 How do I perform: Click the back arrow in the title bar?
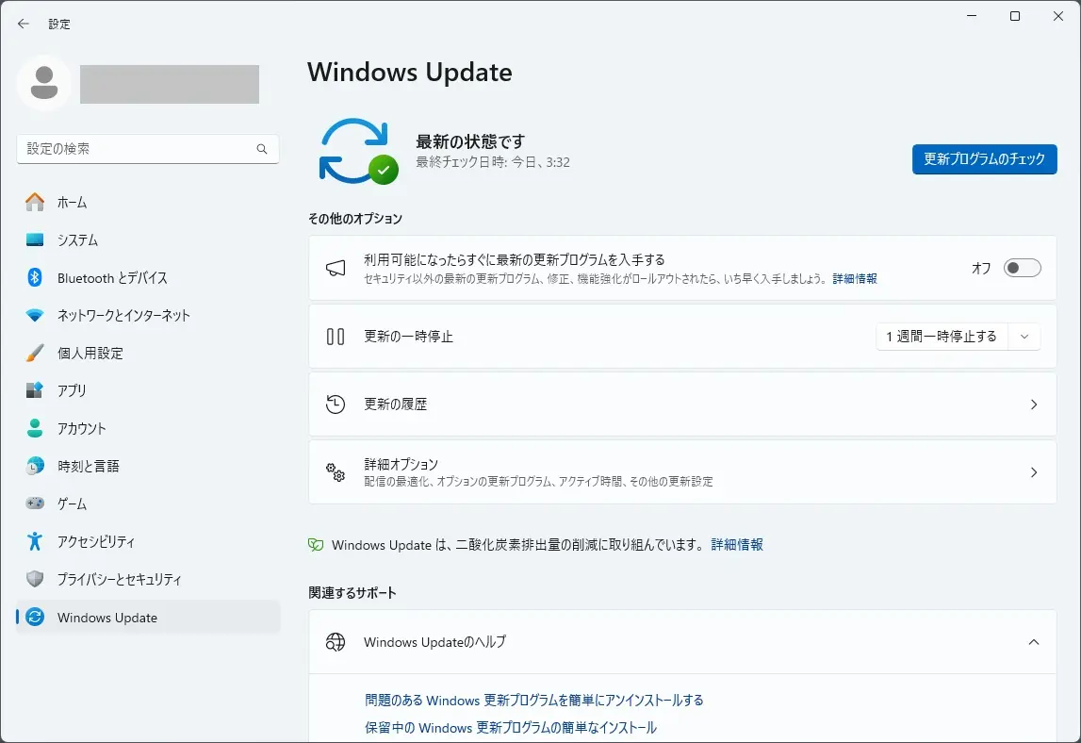pos(24,24)
